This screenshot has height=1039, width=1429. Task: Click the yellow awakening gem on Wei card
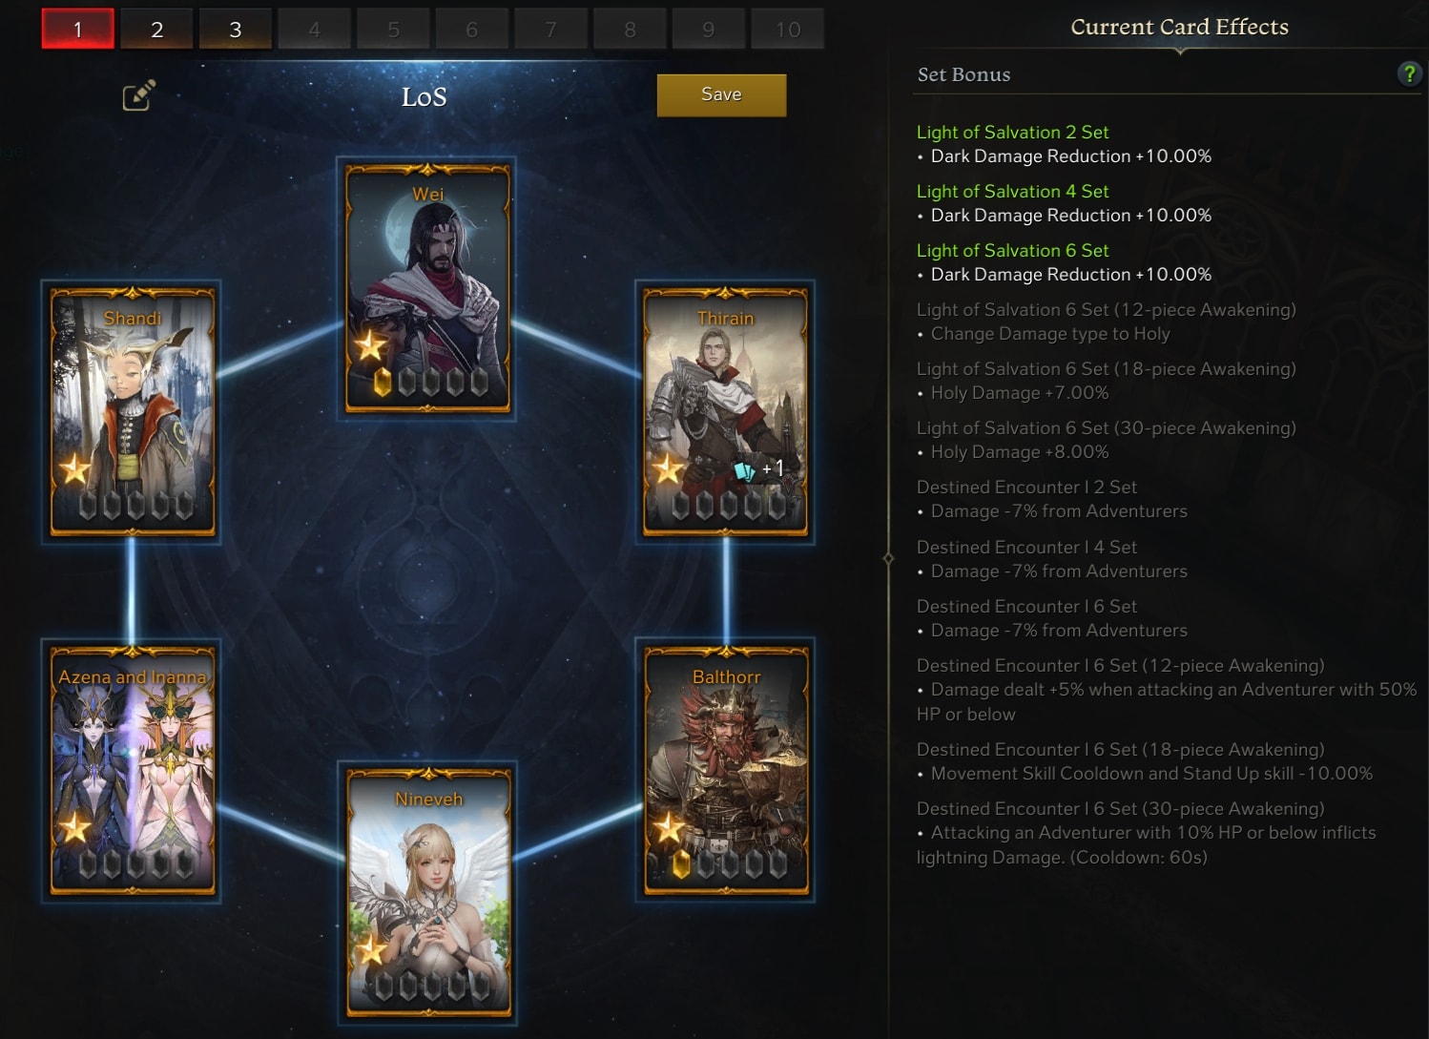(383, 382)
